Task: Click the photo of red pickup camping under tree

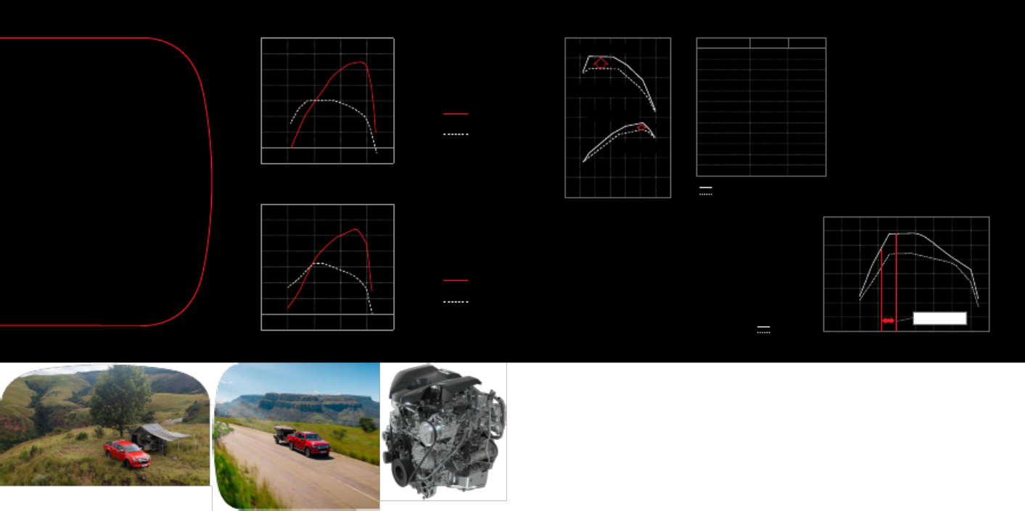Action: (x=104, y=425)
